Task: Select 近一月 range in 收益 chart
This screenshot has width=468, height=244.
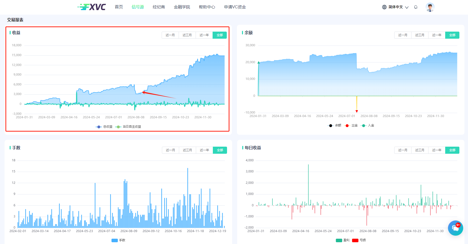Action: 170,35
